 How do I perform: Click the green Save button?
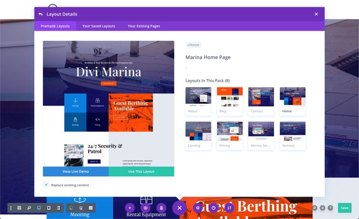pyautogui.click(x=345, y=208)
